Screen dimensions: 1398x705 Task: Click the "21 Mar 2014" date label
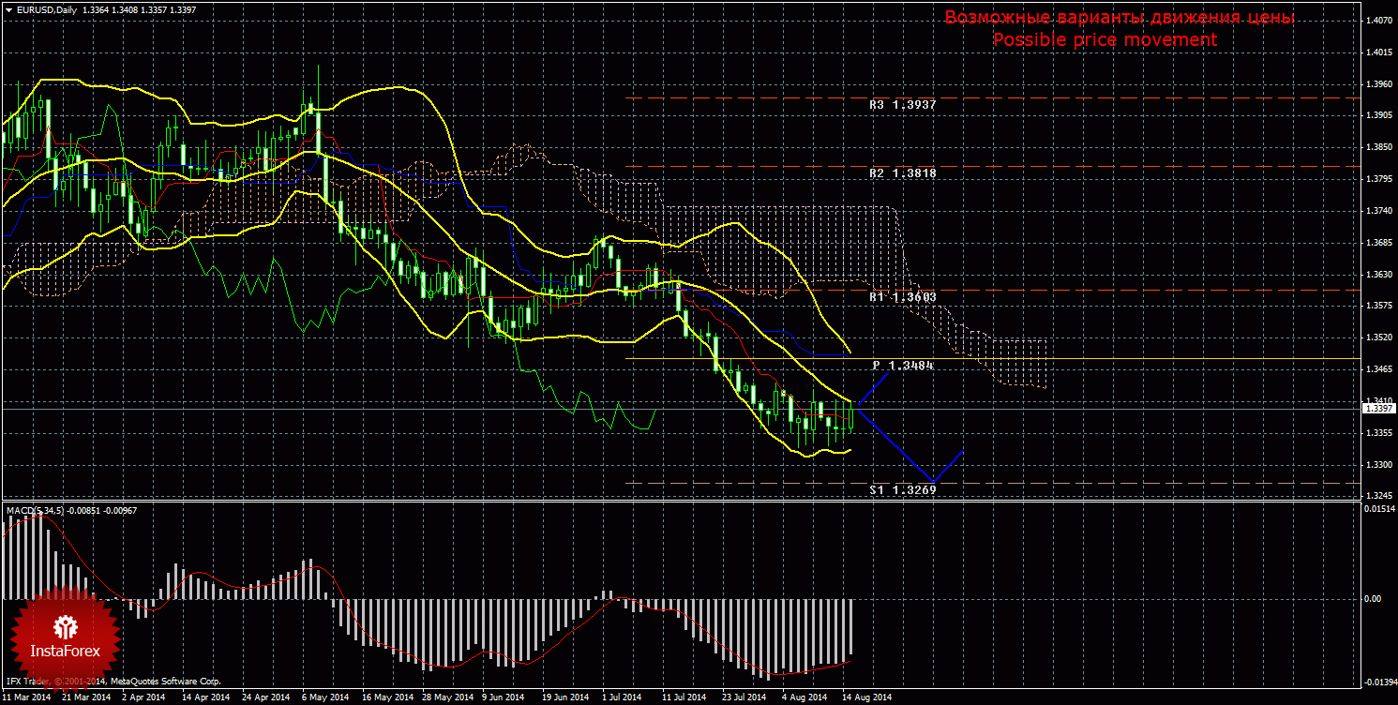pyautogui.click(x=84, y=697)
